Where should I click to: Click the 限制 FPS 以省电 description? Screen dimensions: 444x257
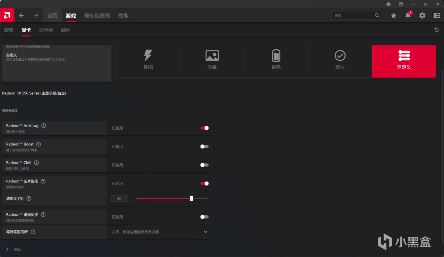click(x=17, y=169)
